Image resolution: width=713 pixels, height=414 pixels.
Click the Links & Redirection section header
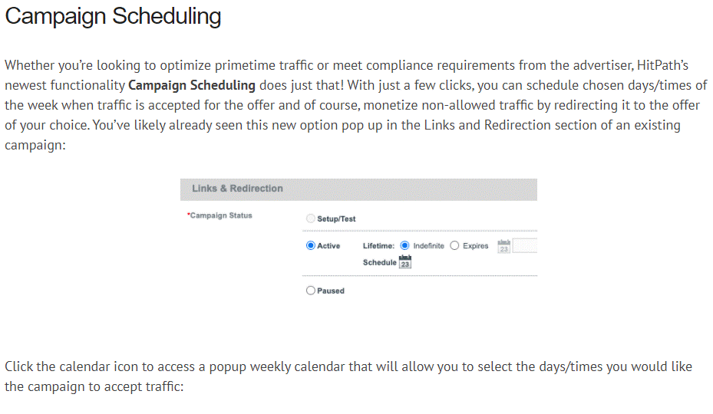[x=237, y=189]
